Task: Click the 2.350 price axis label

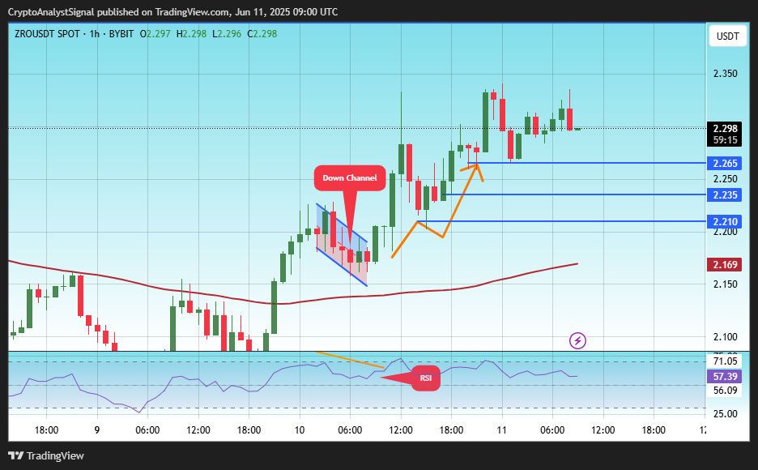Action: (x=725, y=74)
